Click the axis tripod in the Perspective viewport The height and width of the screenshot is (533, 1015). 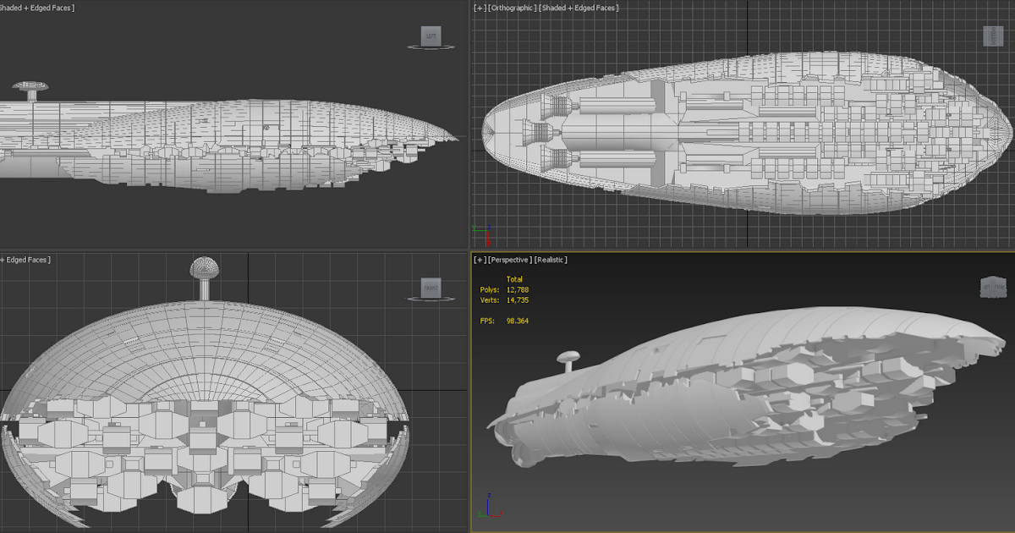pos(490,506)
